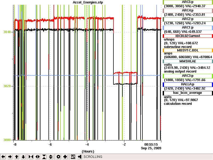This screenshot has height=160, width=213.
Task: Click the 'analog output record' description text
Action: (x=180, y=71)
